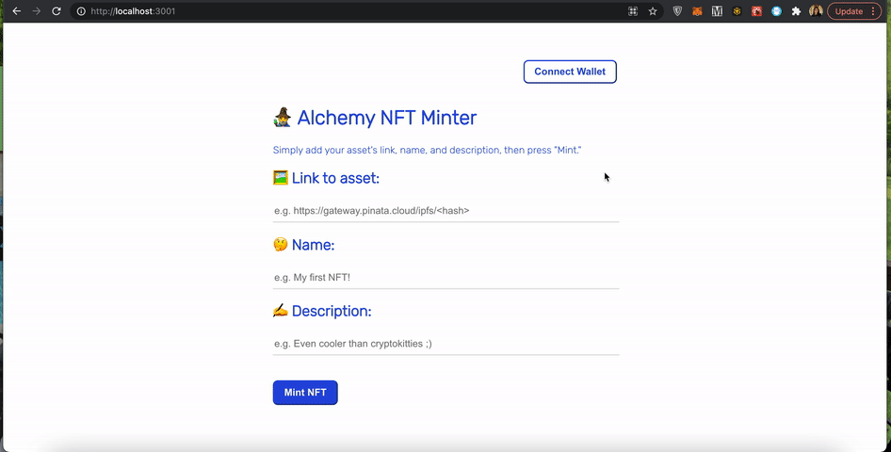The image size is (891, 452).
Task: Click the wizard emoji beside the title
Action: (x=283, y=118)
